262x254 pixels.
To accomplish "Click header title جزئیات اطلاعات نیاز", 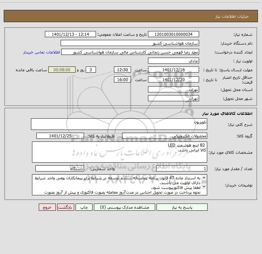I will click(x=232, y=16).
